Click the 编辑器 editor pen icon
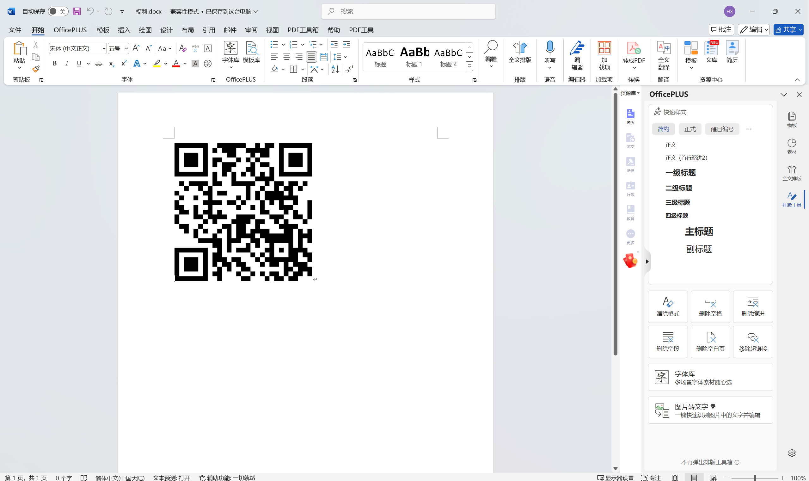The width and height of the screenshot is (809, 481). pos(577,55)
